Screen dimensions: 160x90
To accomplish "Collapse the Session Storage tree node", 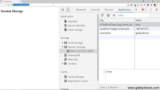I will (x=62, y=47).
